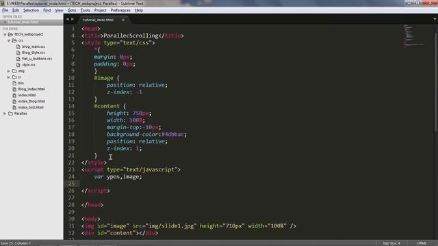The image size is (438, 246).
Task: Click the Blog_index.html file icon
Action: 14,90
